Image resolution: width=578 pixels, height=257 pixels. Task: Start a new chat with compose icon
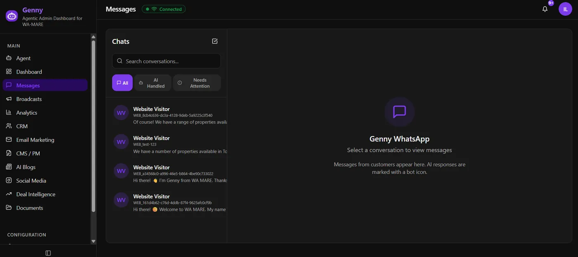click(215, 41)
